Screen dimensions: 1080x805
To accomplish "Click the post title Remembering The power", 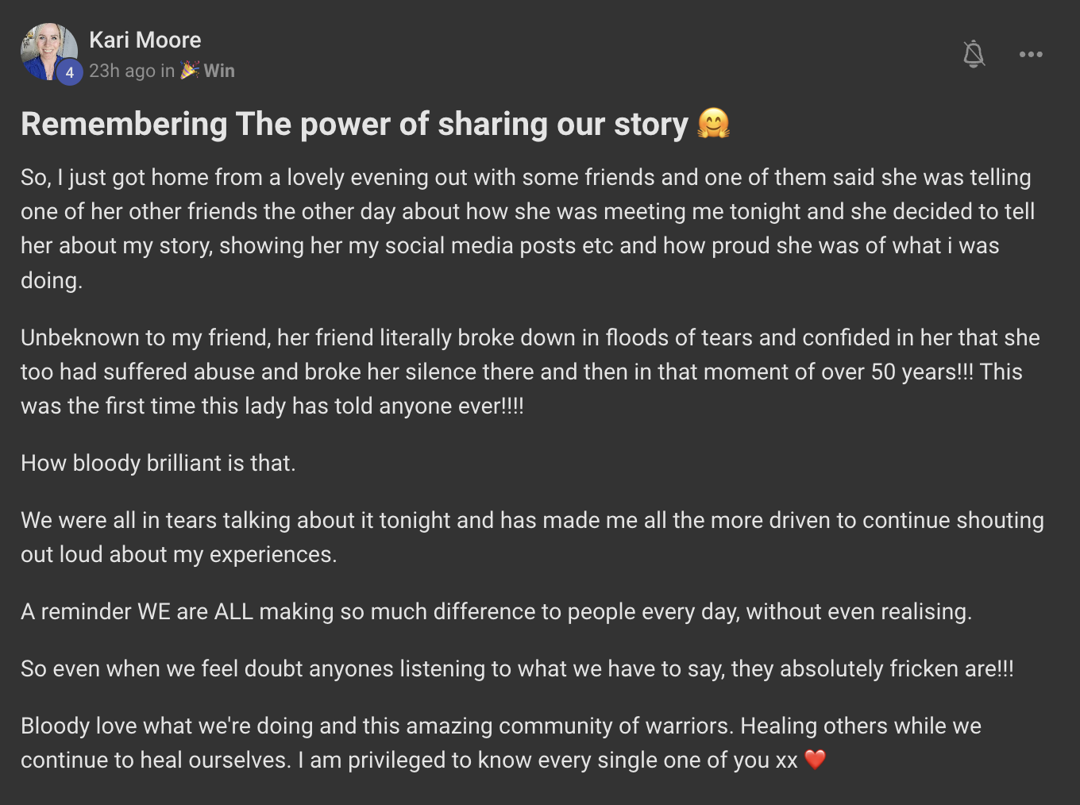I will tap(354, 124).
